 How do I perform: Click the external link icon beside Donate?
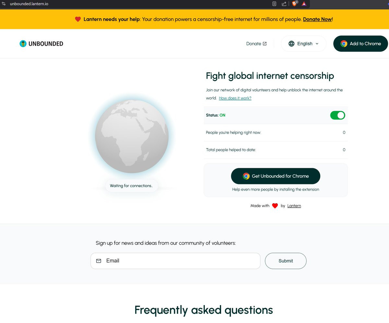pos(265,43)
